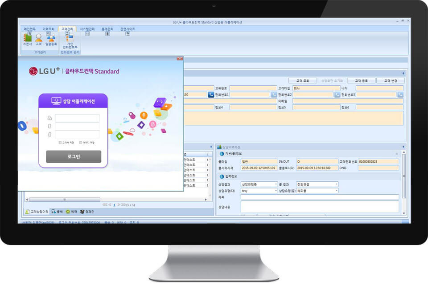Toggle the 아이디 저장 checkbox
Image resolution: width=428 pixels, height=284 pixels.
81,143
